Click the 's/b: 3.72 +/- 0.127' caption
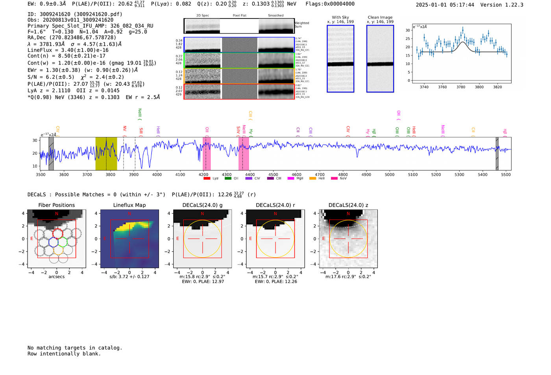The width and height of the screenshot is (551, 375). 129,277
